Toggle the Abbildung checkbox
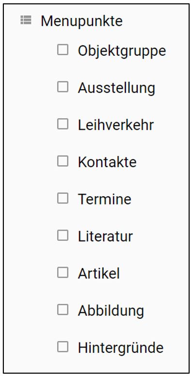This screenshot has width=192, height=377. (63, 310)
